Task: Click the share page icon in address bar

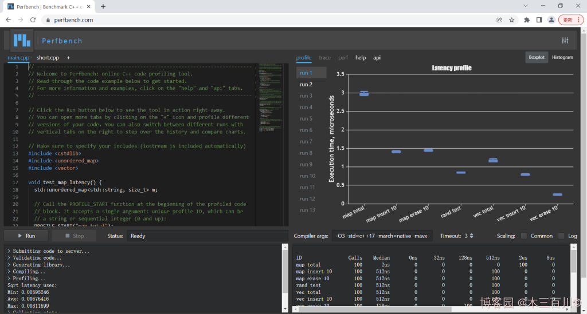Action: [499, 20]
